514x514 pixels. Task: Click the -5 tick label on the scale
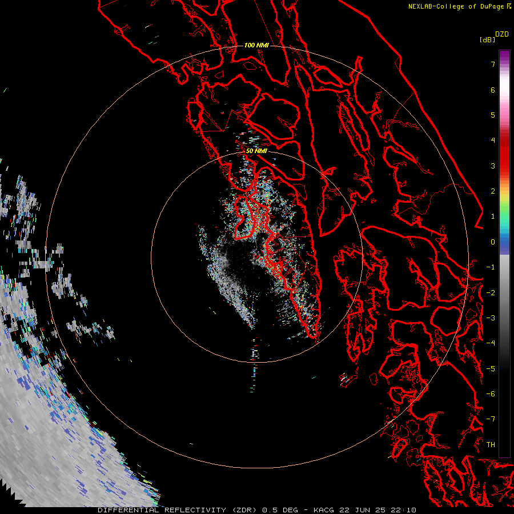[491, 369]
